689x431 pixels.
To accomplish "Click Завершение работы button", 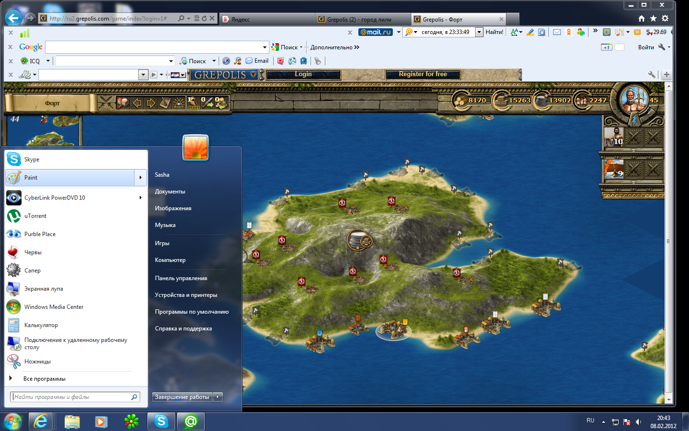I will point(182,397).
